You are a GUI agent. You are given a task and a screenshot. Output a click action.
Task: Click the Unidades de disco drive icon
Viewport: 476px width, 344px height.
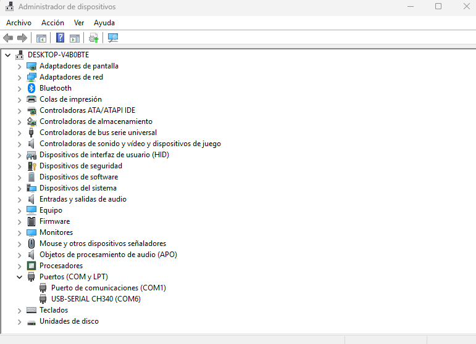pyautogui.click(x=31, y=322)
